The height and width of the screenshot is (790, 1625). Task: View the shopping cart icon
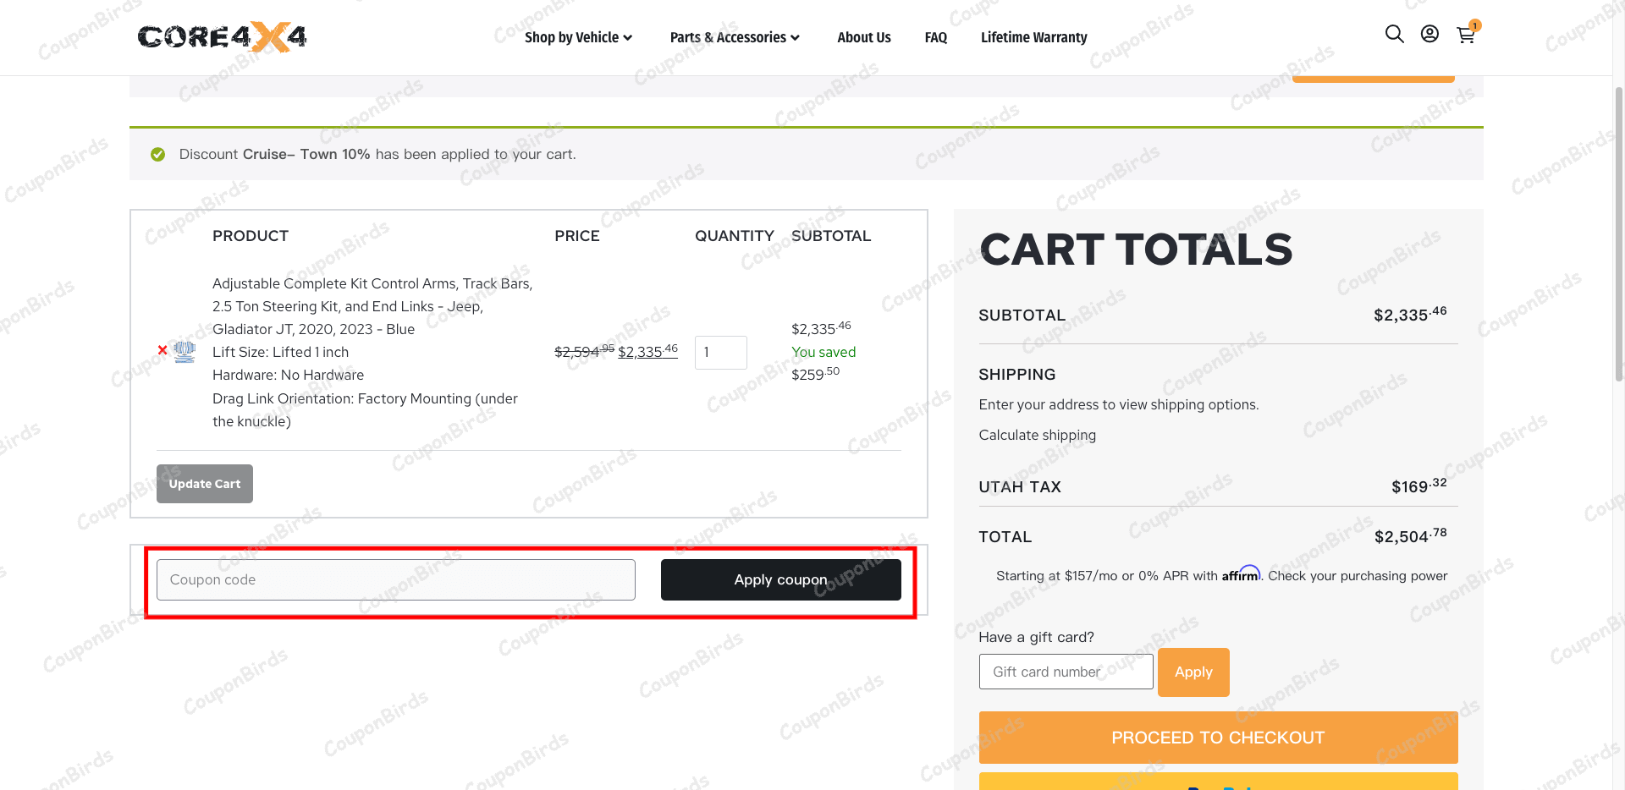click(1465, 36)
